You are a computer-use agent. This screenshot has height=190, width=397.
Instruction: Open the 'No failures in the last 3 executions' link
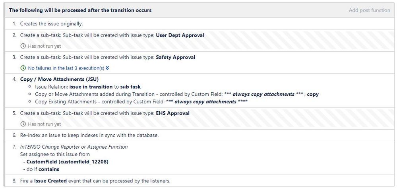[66, 68]
